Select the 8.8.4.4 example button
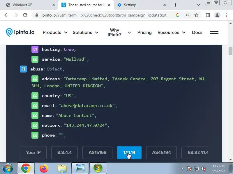The width and height of the screenshot is (233, 174). [64, 153]
